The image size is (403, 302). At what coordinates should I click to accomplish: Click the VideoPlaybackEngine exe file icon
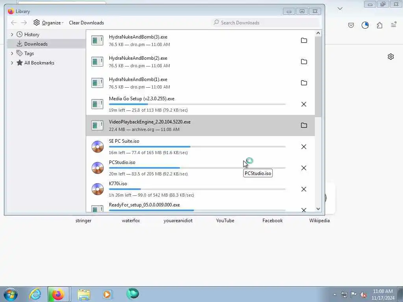98,125
